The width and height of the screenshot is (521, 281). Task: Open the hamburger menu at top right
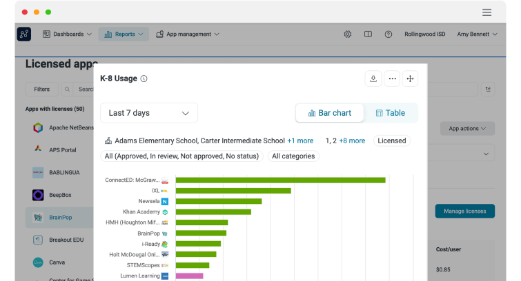[486, 12]
